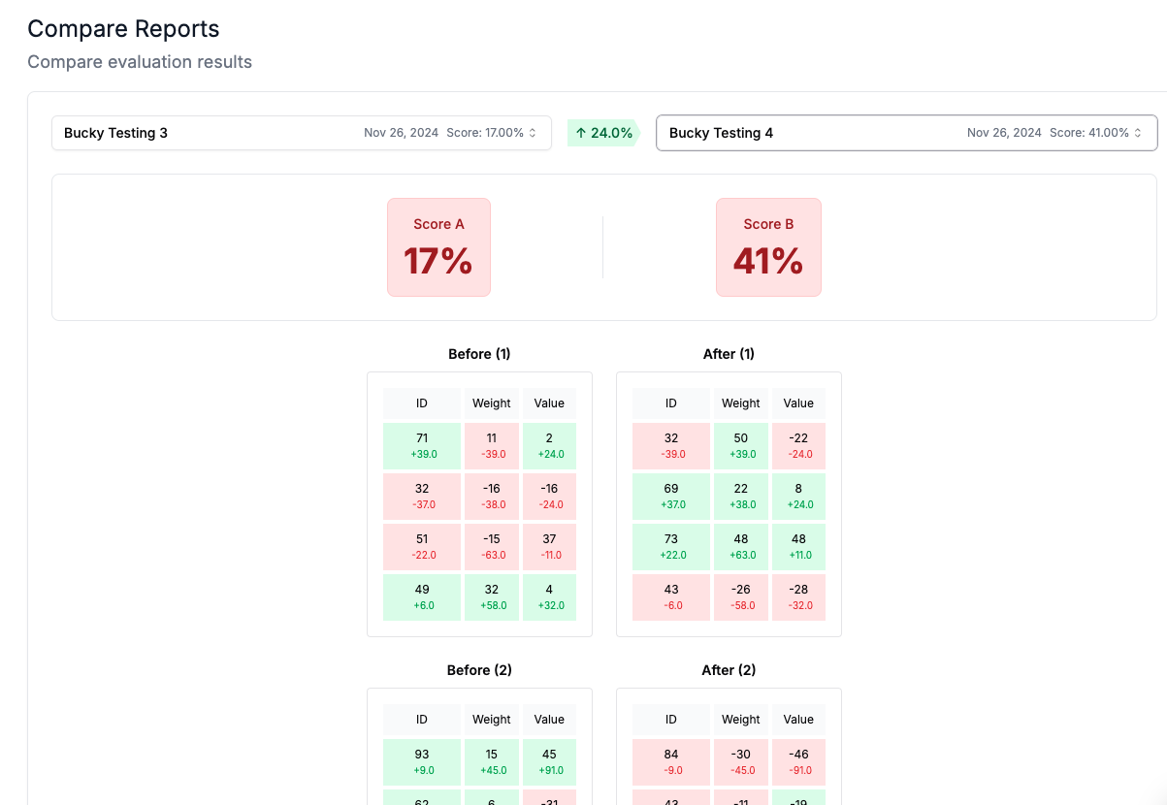Click the Compare Reports page heading
Screen dimensions: 1167x805
click(x=123, y=29)
